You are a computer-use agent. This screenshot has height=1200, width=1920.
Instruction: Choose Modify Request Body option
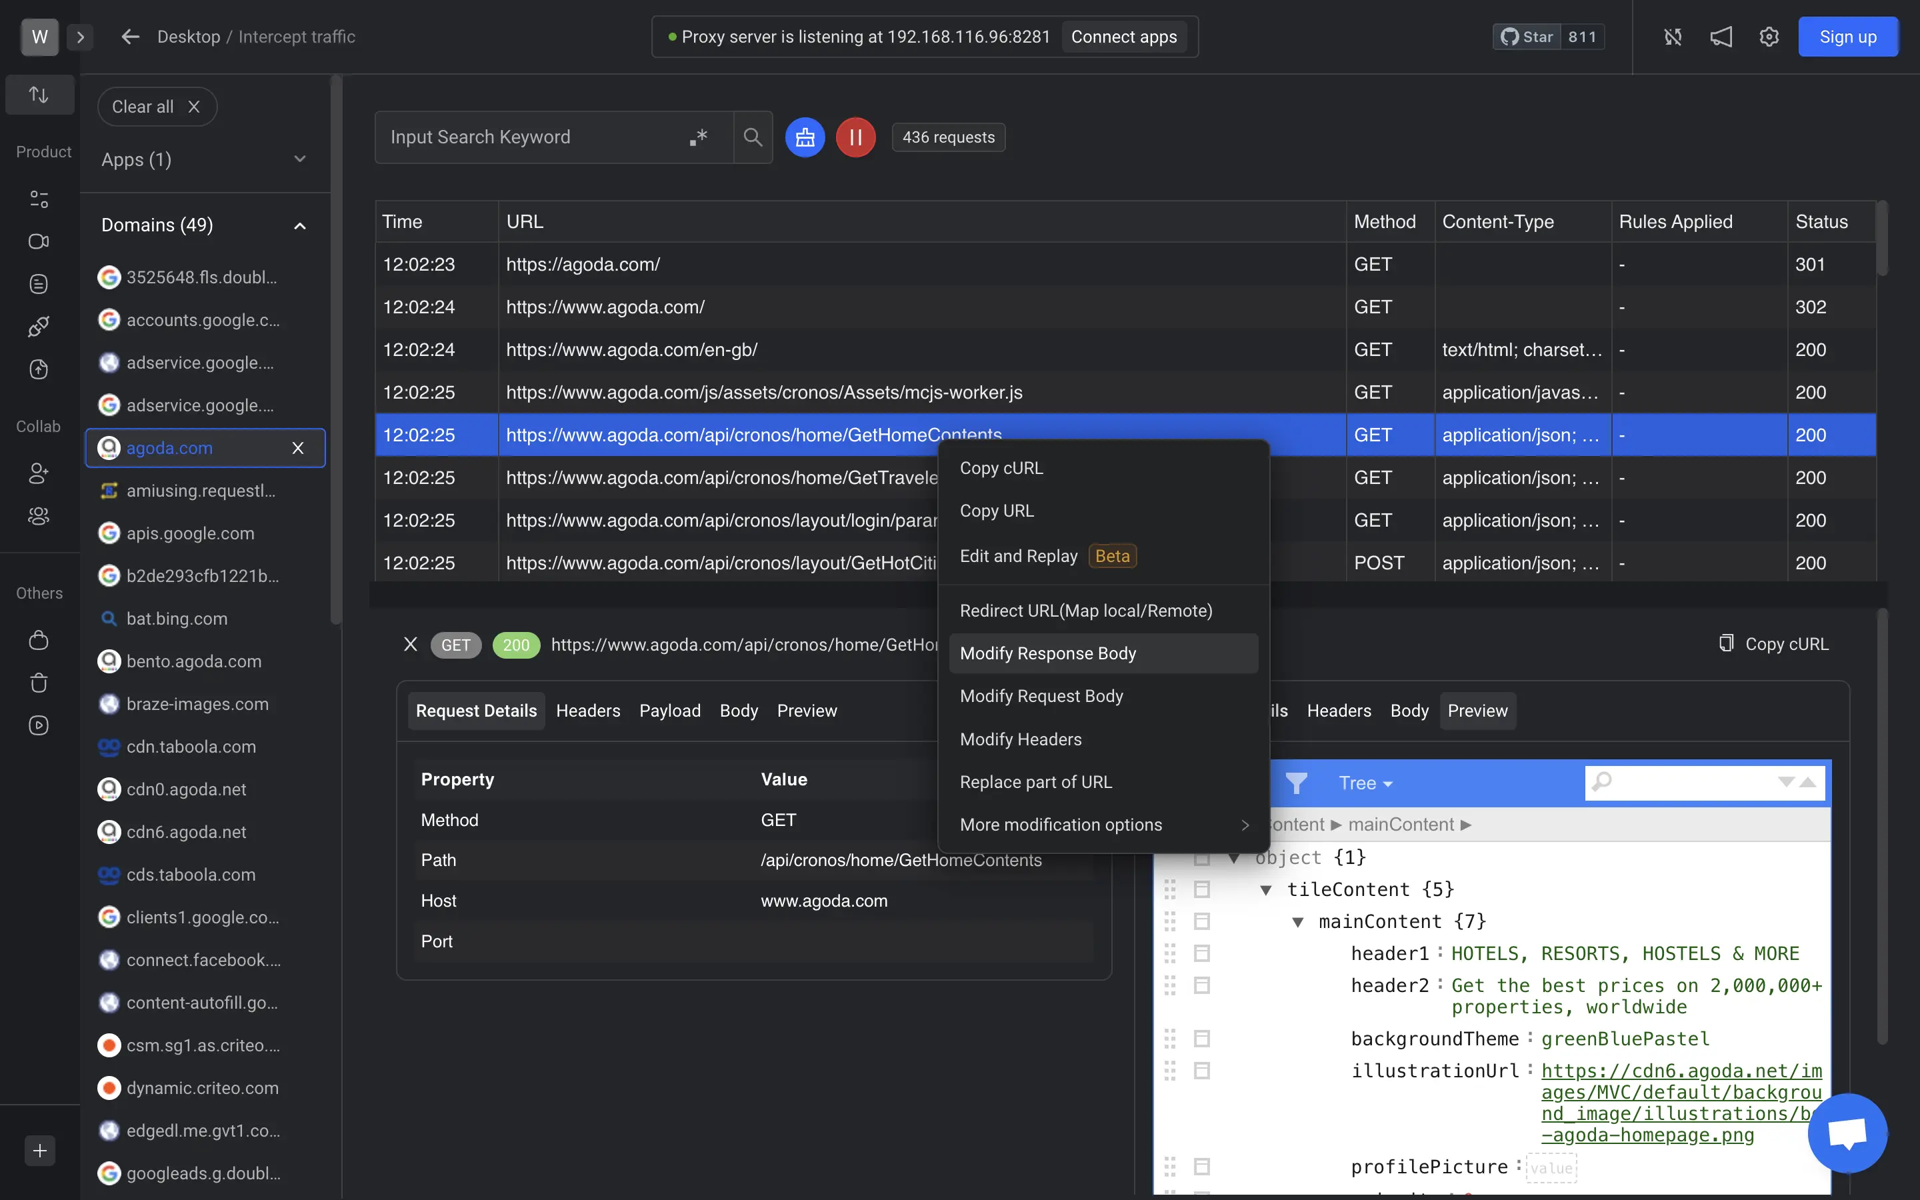coord(1103,696)
